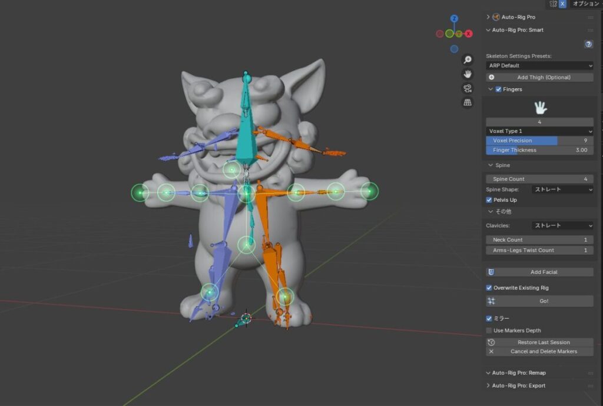Open help with the question mark icon
Image resolution: width=603 pixels, height=406 pixels.
588,44
